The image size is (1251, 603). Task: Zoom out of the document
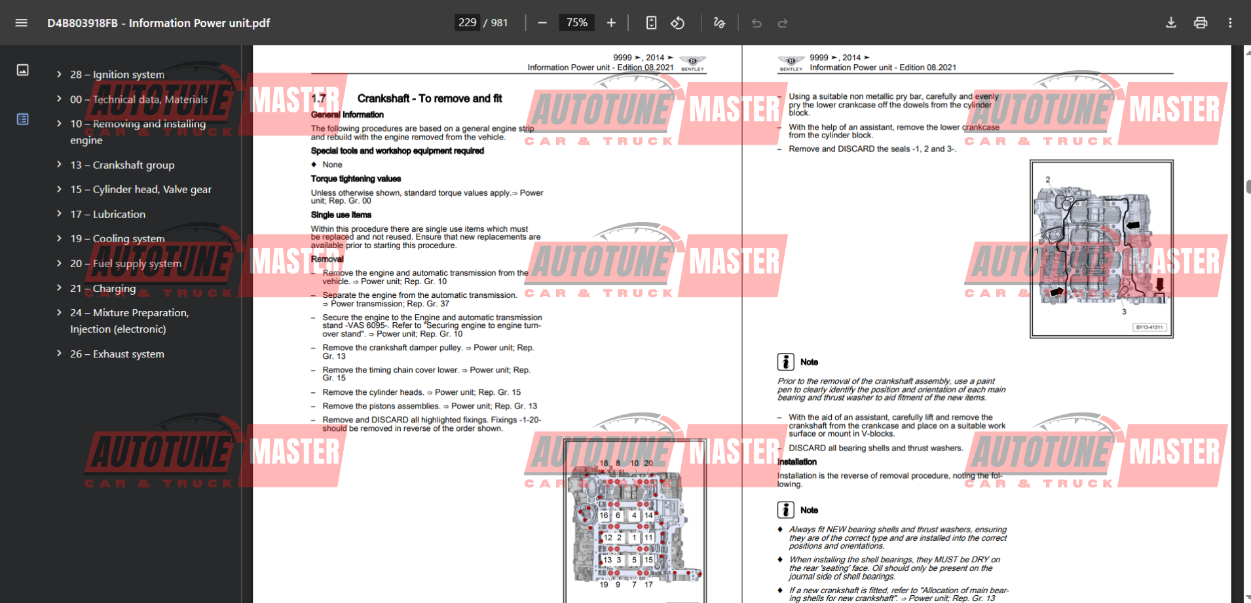pos(542,22)
